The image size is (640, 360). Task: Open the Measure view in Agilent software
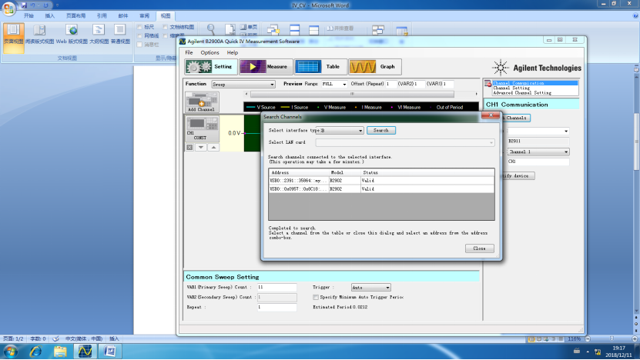pos(266,67)
